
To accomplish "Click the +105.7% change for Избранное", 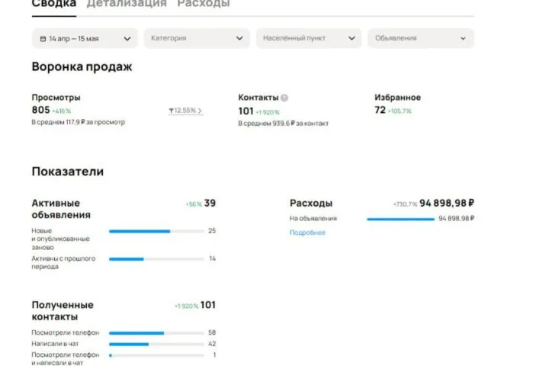I will click(x=400, y=111).
